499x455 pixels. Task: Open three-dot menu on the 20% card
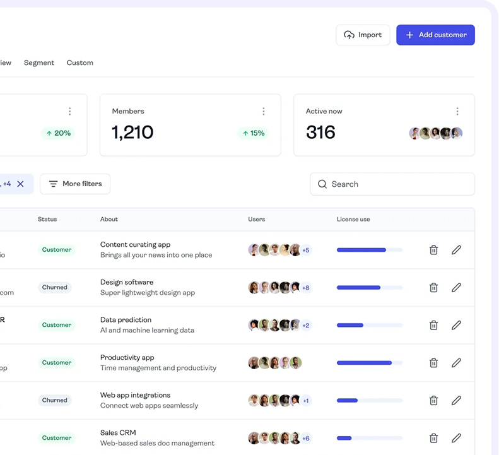(x=69, y=111)
